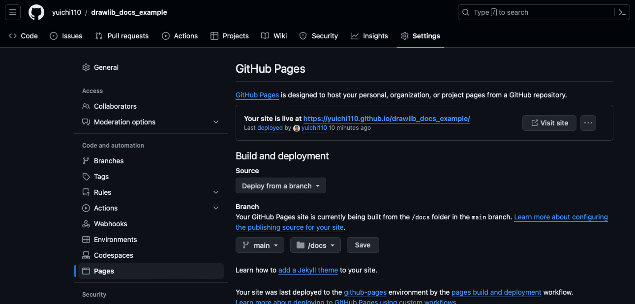Focus the 'Type / to search' field
The height and width of the screenshot is (304, 635).
pyautogui.click(x=544, y=12)
